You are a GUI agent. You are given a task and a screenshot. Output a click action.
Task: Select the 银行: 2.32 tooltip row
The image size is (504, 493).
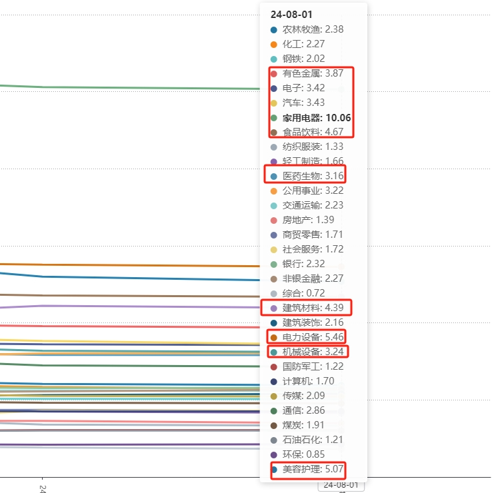[297, 264]
